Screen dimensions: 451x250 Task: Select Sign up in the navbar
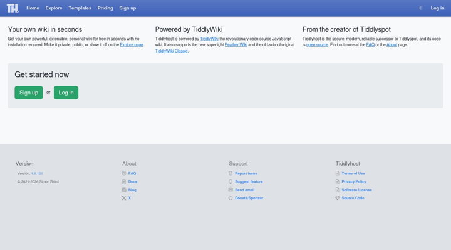coord(128,8)
